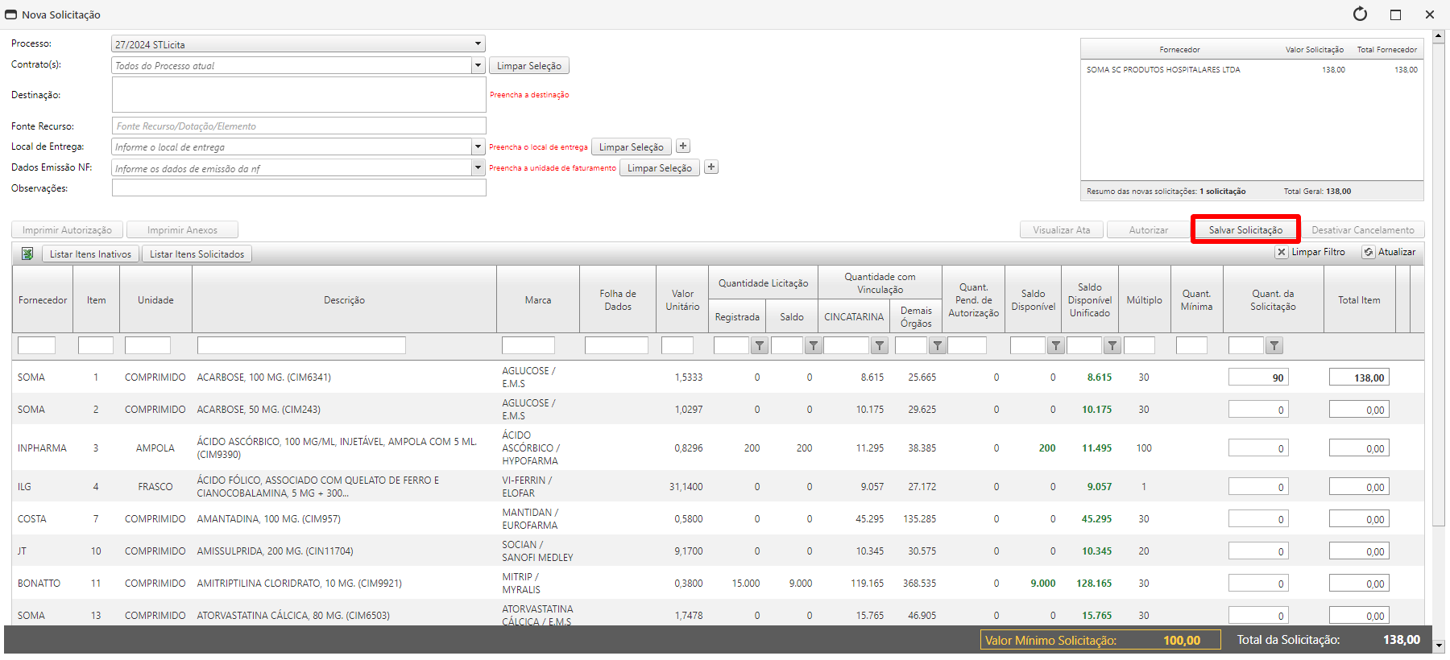Clear filters with Limpar Filtro
Viewport: 1450px width, 660px height.
[x=1311, y=252]
